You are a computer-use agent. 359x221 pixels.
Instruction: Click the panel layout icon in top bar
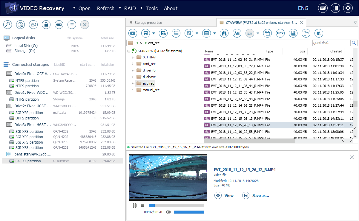click(x=335, y=8)
